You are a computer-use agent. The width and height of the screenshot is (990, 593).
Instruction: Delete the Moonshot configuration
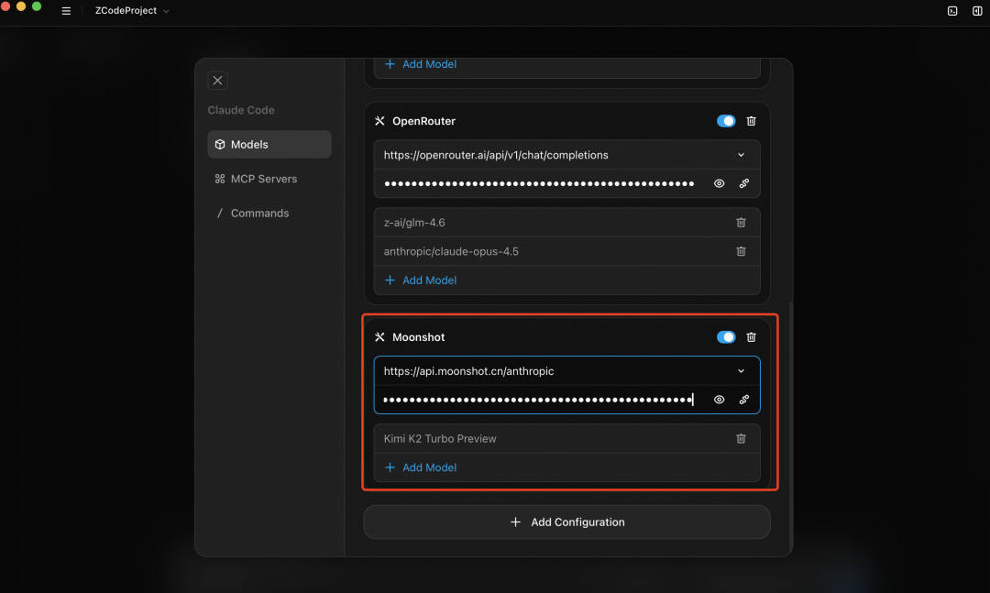752,337
